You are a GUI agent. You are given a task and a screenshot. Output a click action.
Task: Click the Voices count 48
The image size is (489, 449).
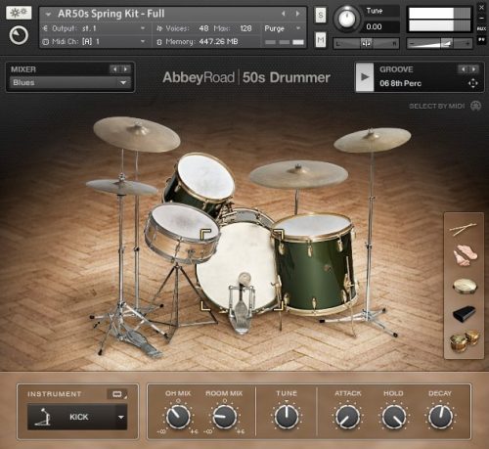(x=203, y=28)
